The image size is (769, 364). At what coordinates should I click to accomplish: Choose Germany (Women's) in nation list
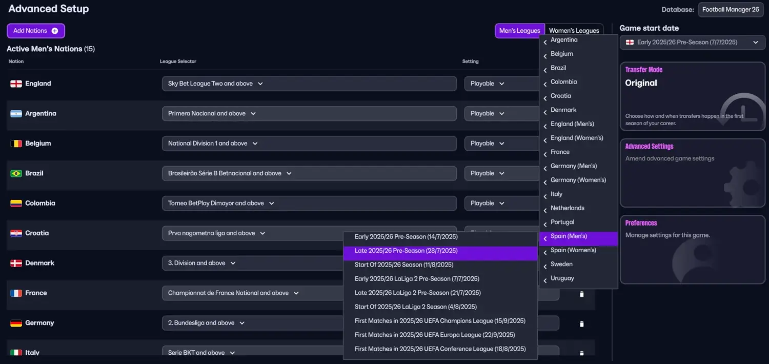578,180
